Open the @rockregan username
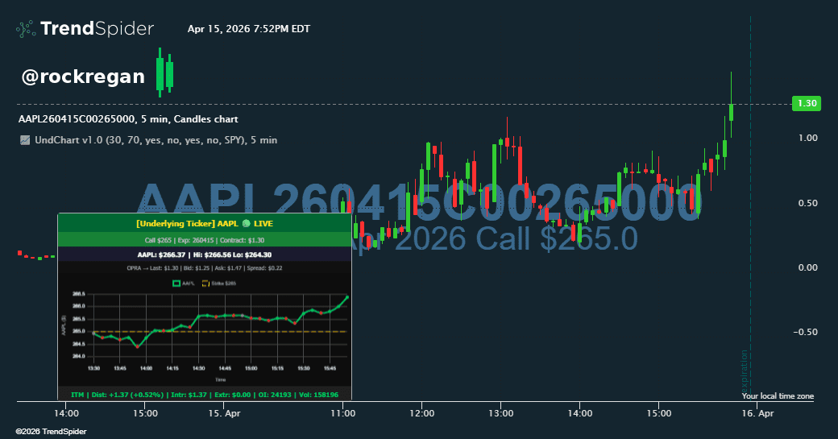The width and height of the screenshot is (838, 439). (83, 77)
